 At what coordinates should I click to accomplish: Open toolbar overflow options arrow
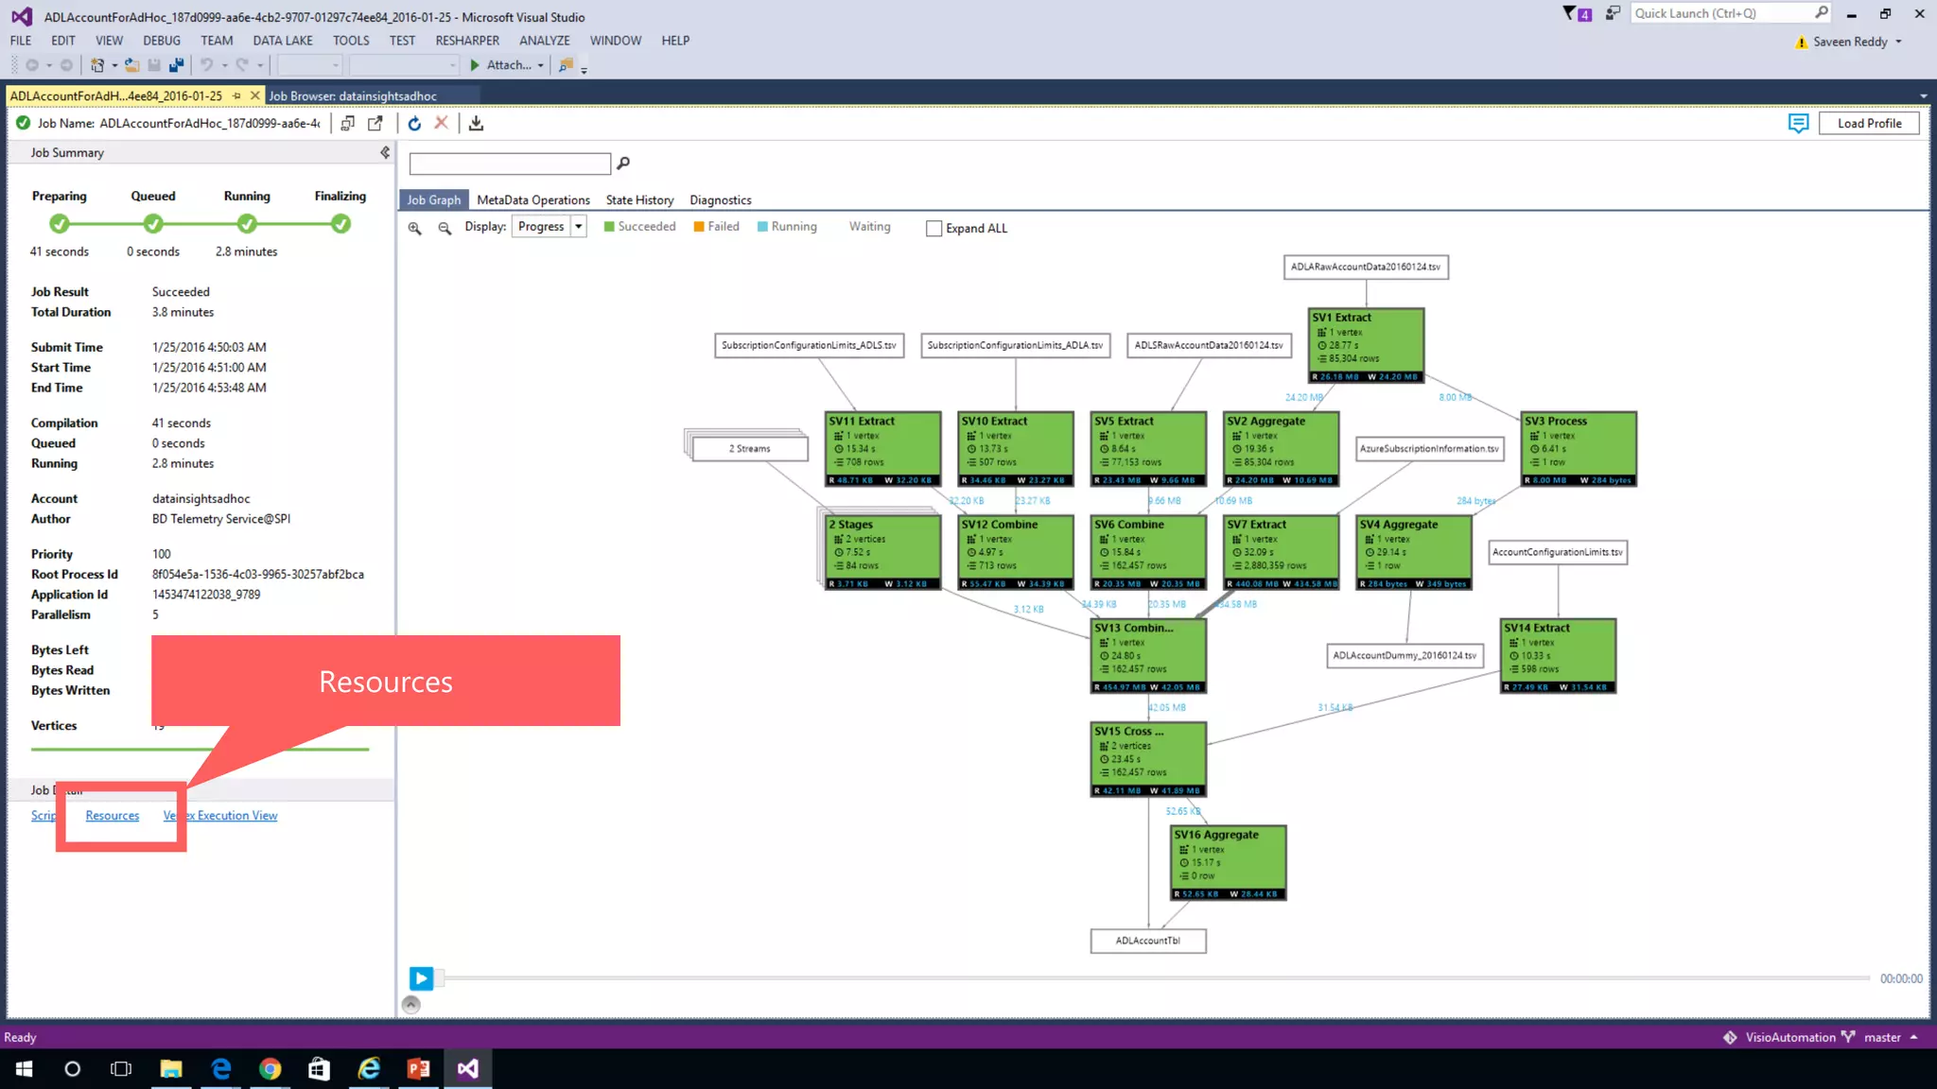(x=584, y=69)
